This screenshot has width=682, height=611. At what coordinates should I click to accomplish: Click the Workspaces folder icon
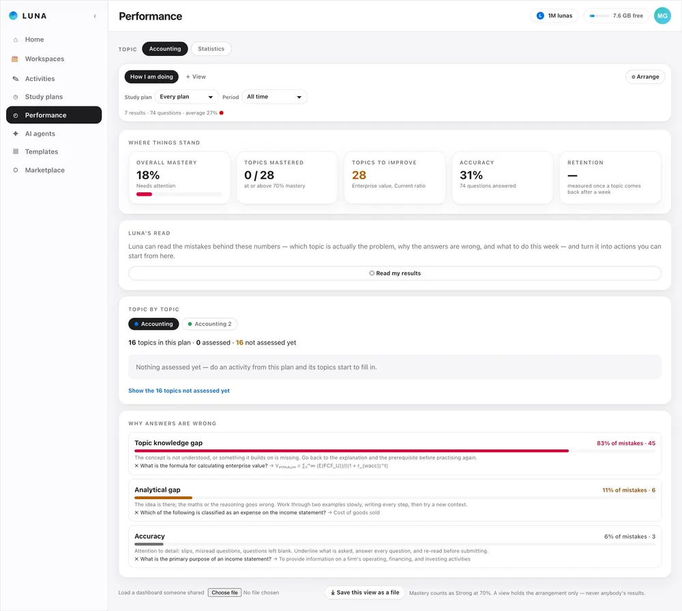pos(15,59)
